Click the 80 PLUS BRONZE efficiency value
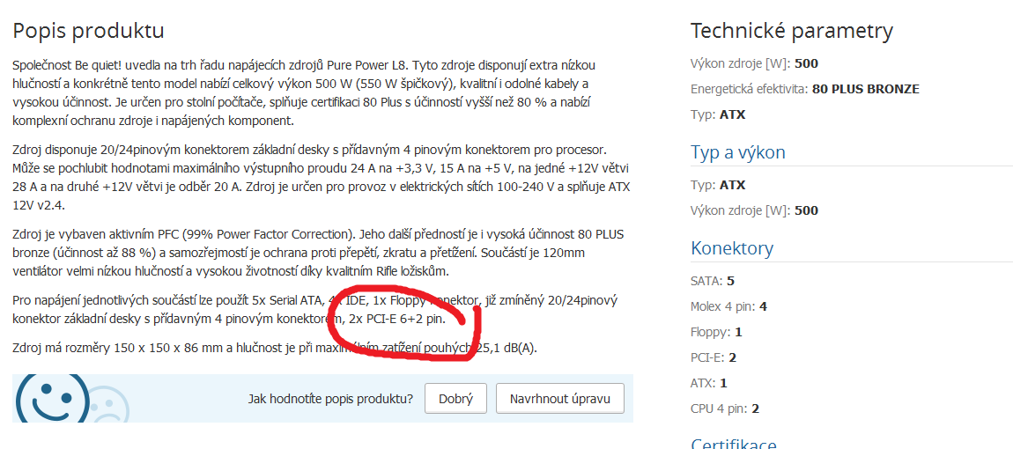 tap(866, 89)
